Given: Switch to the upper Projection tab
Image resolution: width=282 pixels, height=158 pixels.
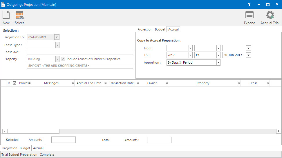Looking at the screenshot, I should point(145,29).
